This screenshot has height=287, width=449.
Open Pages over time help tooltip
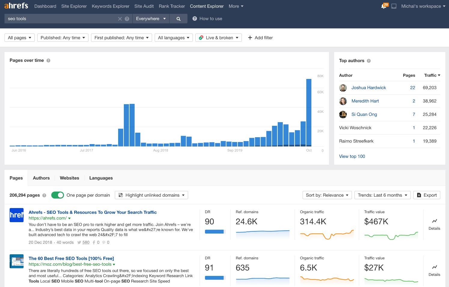48,60
